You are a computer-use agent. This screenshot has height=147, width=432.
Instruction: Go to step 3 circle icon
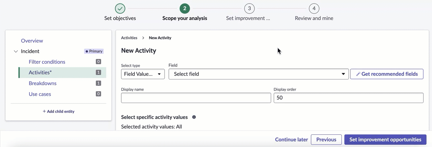(x=249, y=8)
